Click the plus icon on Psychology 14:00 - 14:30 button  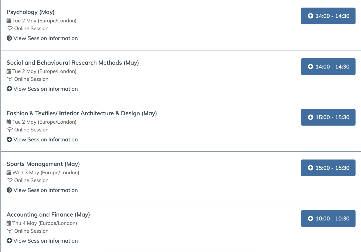(x=310, y=16)
